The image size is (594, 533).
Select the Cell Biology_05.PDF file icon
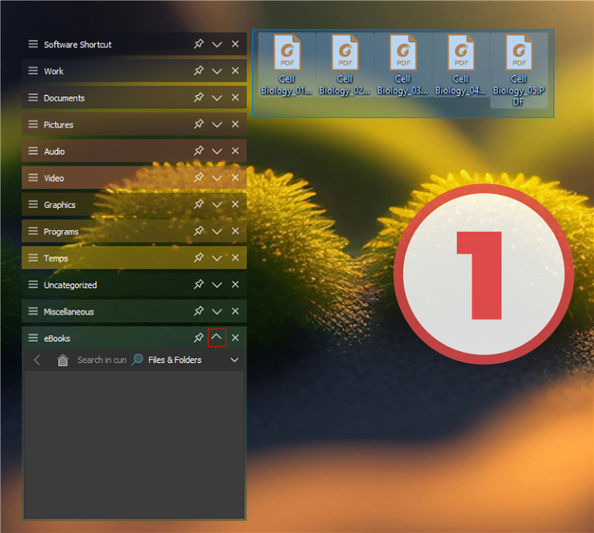pyautogui.click(x=519, y=53)
